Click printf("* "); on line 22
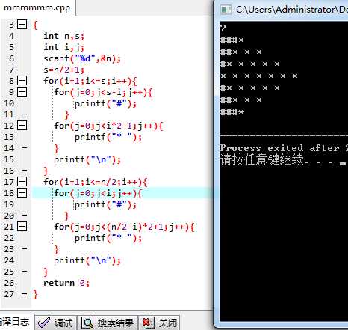The image size is (348, 330). [108, 238]
